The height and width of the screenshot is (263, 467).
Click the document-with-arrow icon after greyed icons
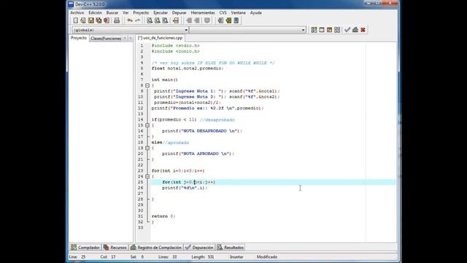point(220,20)
